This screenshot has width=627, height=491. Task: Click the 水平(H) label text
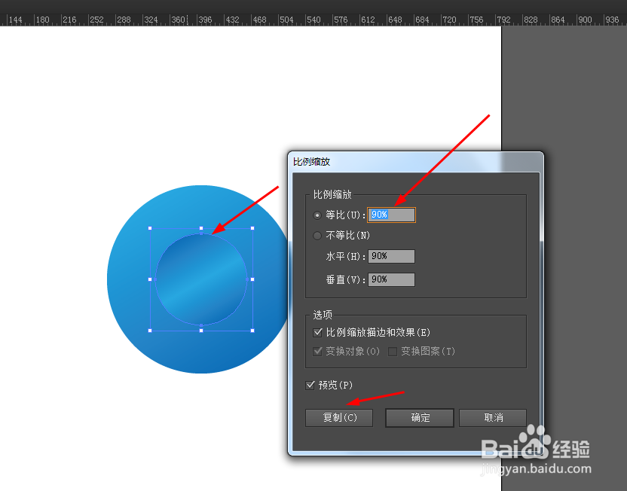click(345, 256)
